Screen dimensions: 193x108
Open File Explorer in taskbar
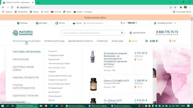click(41, 106)
